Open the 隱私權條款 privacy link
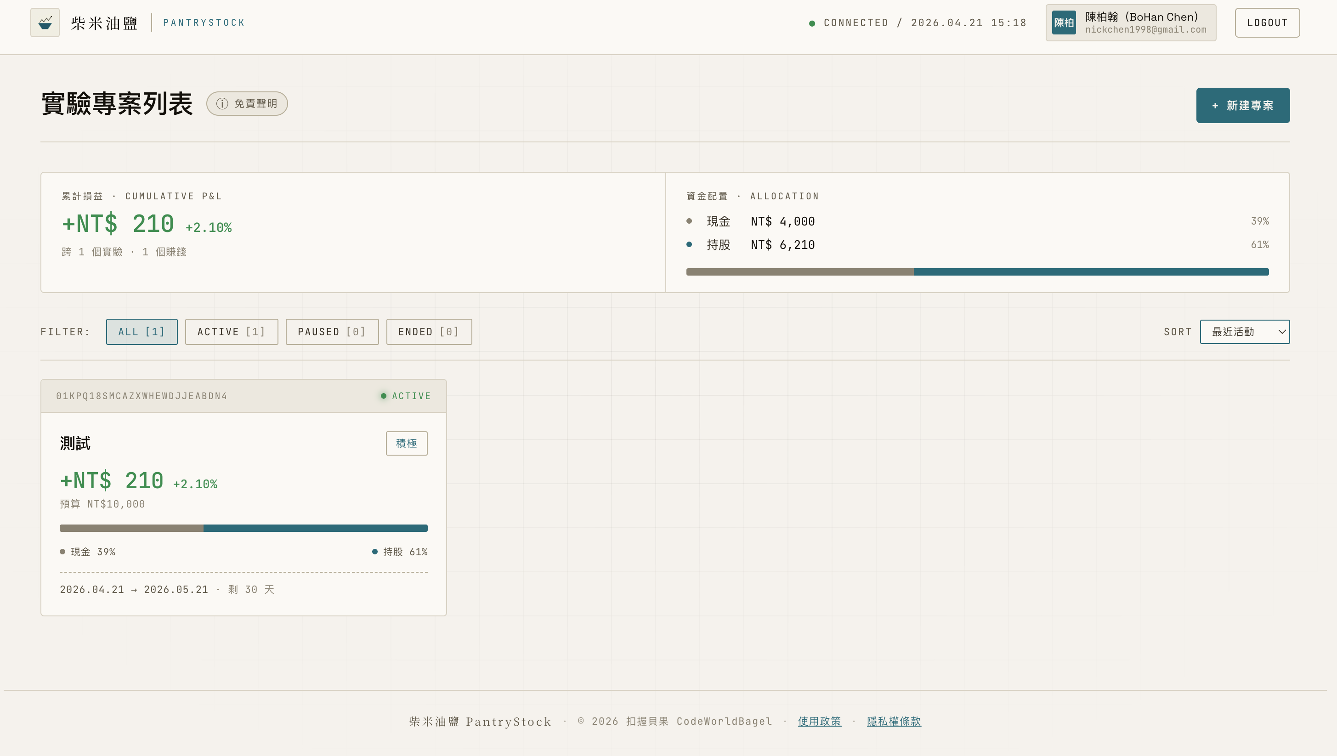This screenshot has width=1337, height=756. tap(894, 721)
